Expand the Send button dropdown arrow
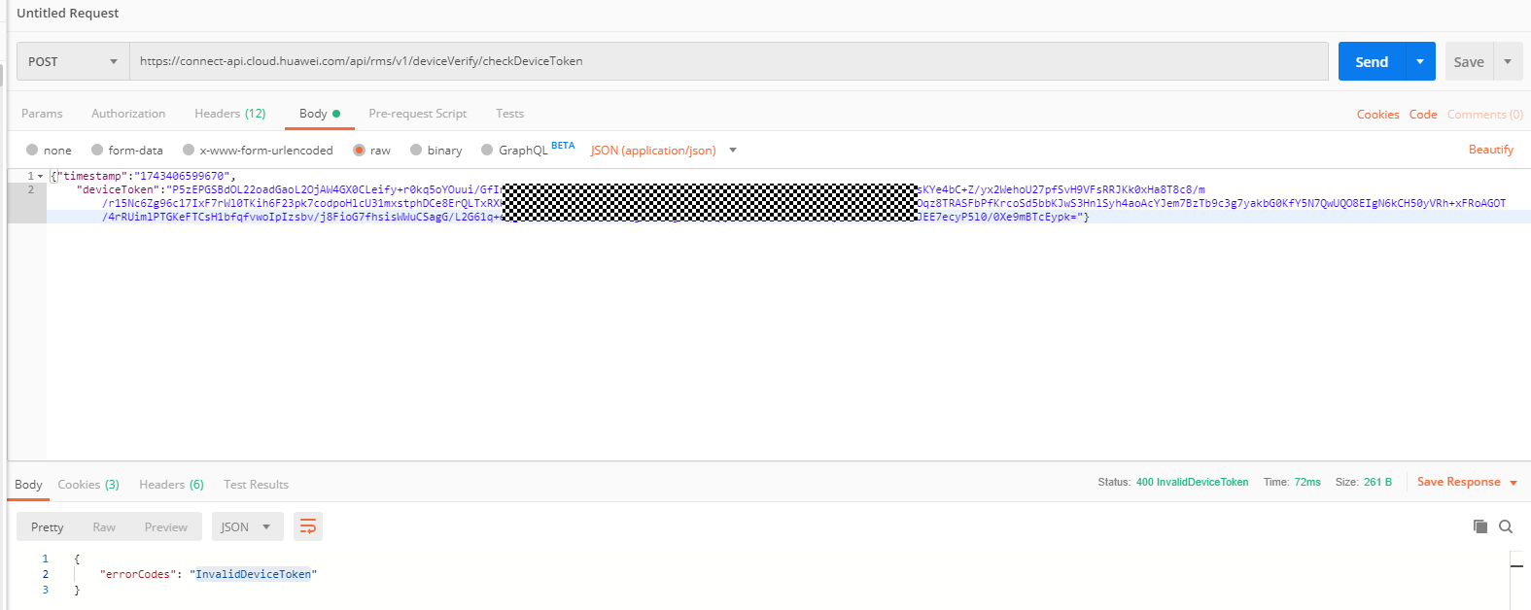Screen dimensions: 1531x610 point(1419,61)
